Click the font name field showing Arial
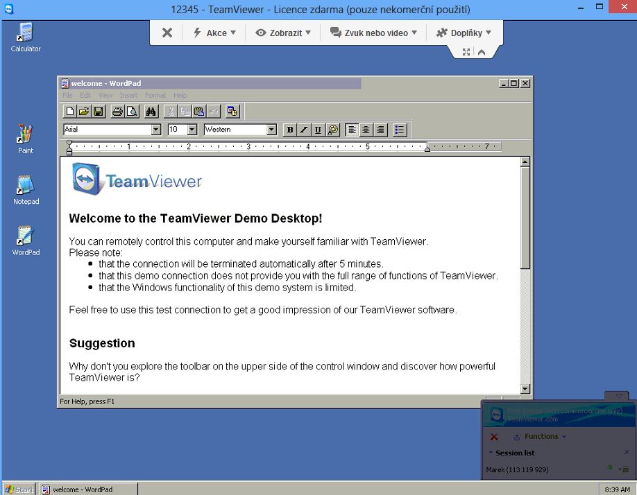 [108, 130]
